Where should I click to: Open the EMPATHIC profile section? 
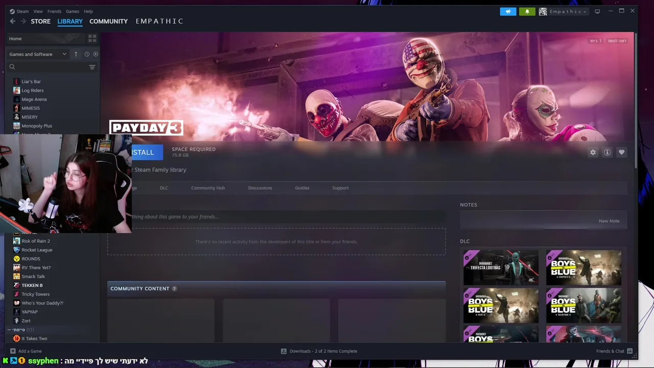pos(159,21)
